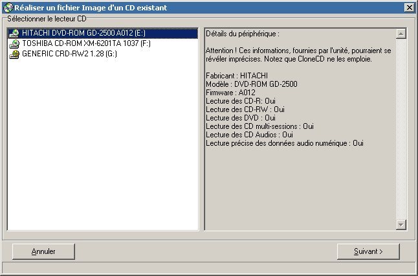418x276 pixels.
Task: Click the TOSHIBA CD-ROM drive icon
Action: click(x=14, y=44)
